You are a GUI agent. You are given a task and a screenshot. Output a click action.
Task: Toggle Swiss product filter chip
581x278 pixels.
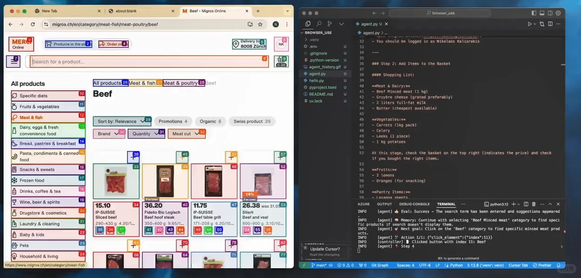tap(252, 121)
